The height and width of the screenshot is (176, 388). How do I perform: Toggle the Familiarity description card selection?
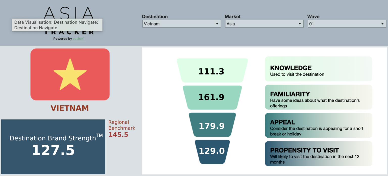pos(318,97)
